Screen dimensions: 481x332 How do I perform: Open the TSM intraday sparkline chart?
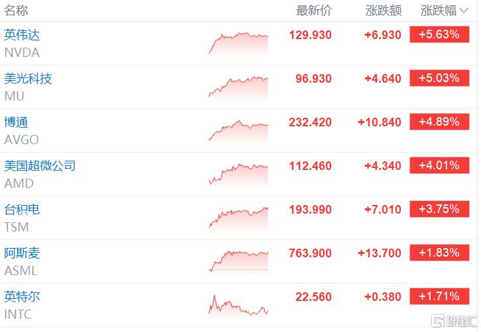click(239, 218)
